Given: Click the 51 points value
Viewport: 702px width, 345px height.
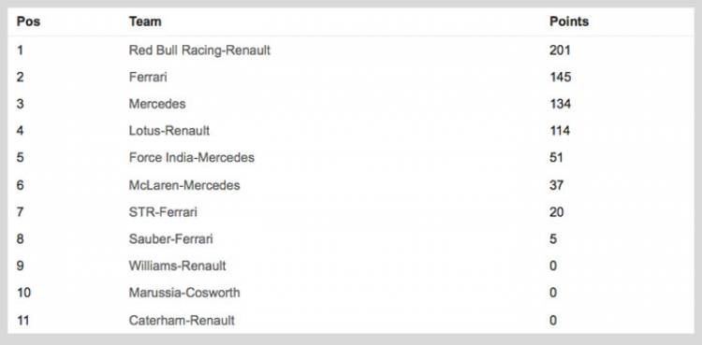Looking at the screenshot, I should click(556, 157).
